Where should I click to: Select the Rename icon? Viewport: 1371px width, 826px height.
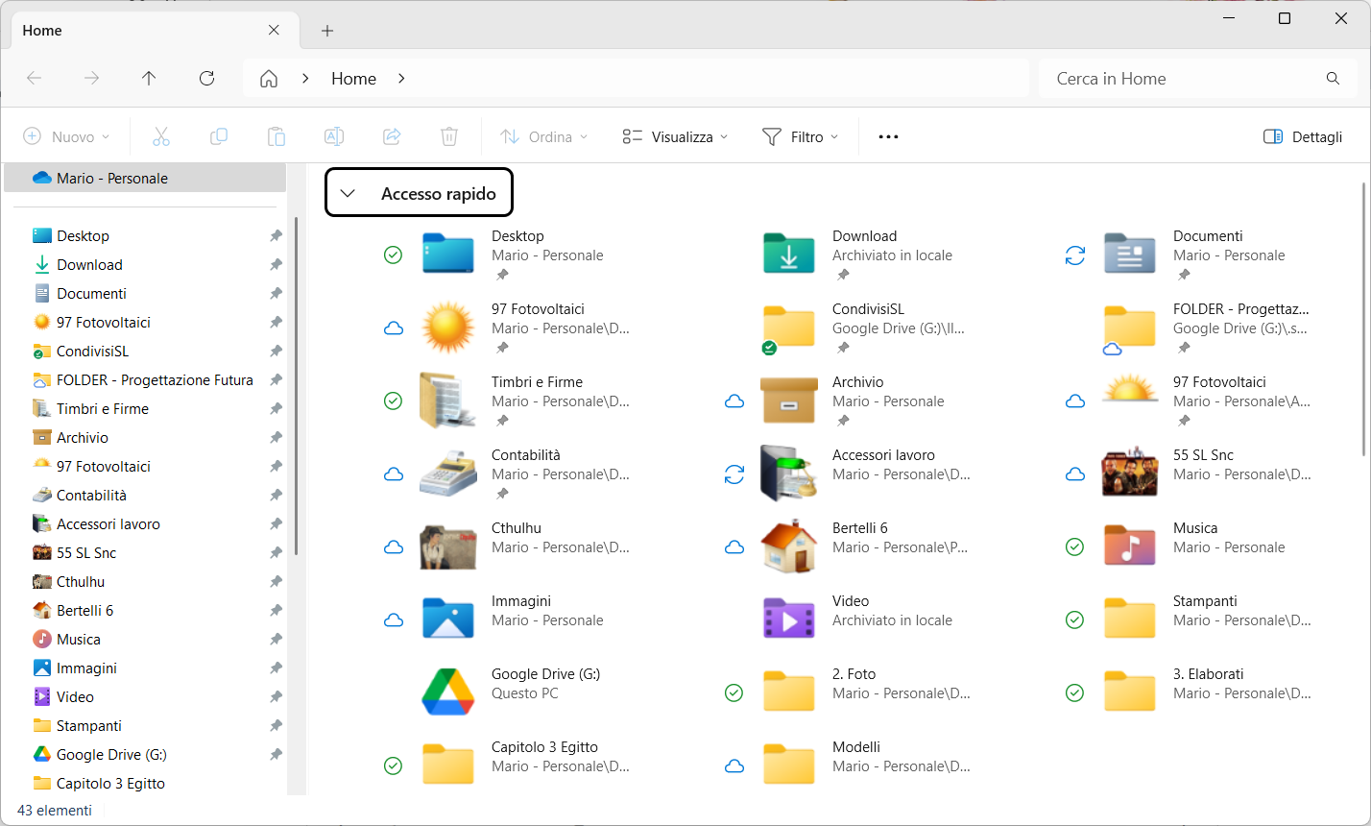click(x=334, y=136)
